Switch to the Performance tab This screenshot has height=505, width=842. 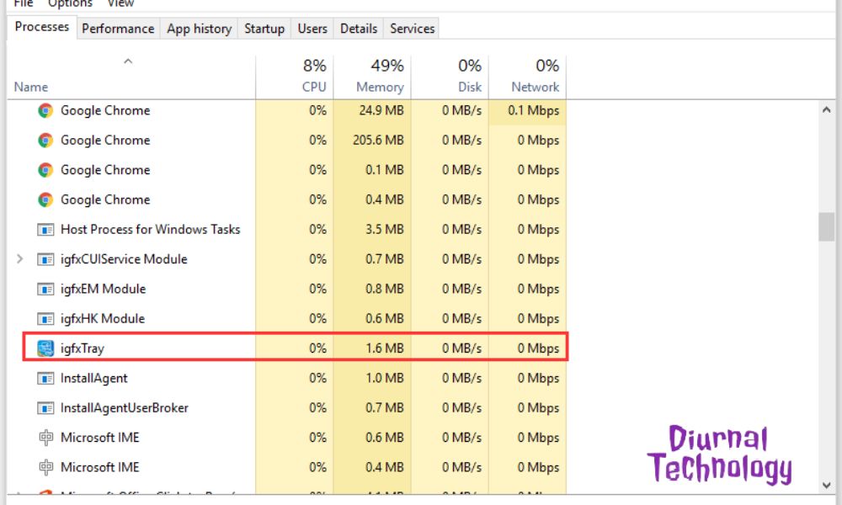point(117,28)
